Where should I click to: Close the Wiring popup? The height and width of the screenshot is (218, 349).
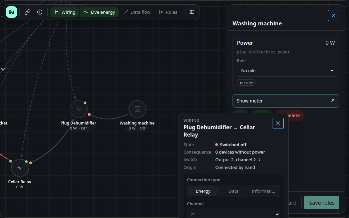[x=278, y=124]
